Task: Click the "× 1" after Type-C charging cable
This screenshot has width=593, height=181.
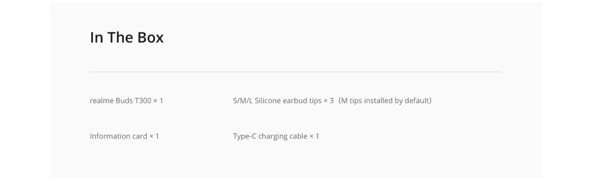Action: coord(314,136)
